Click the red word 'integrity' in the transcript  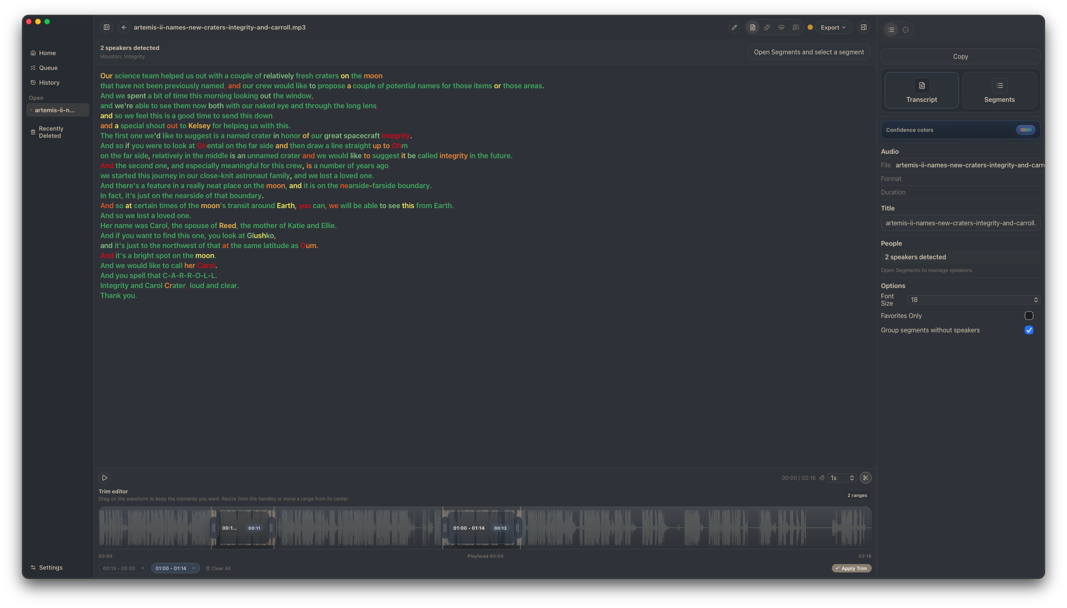point(395,136)
